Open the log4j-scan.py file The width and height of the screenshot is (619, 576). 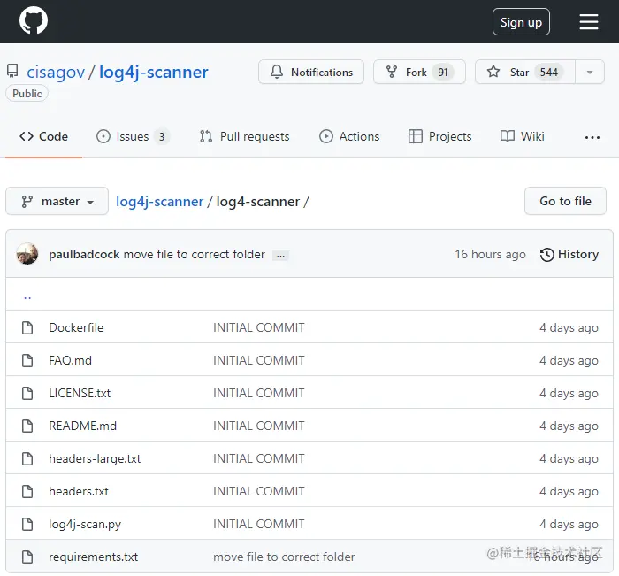pyautogui.click(x=85, y=525)
